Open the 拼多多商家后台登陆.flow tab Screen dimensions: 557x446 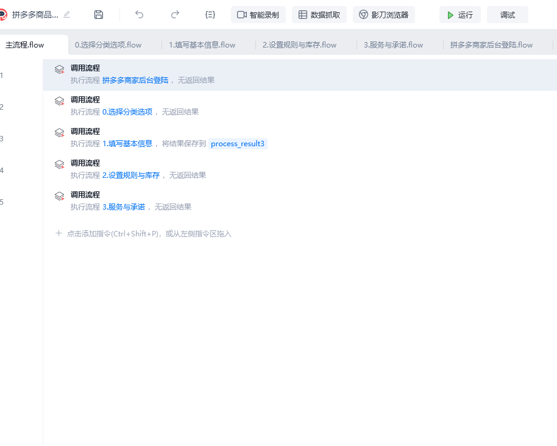pos(491,44)
